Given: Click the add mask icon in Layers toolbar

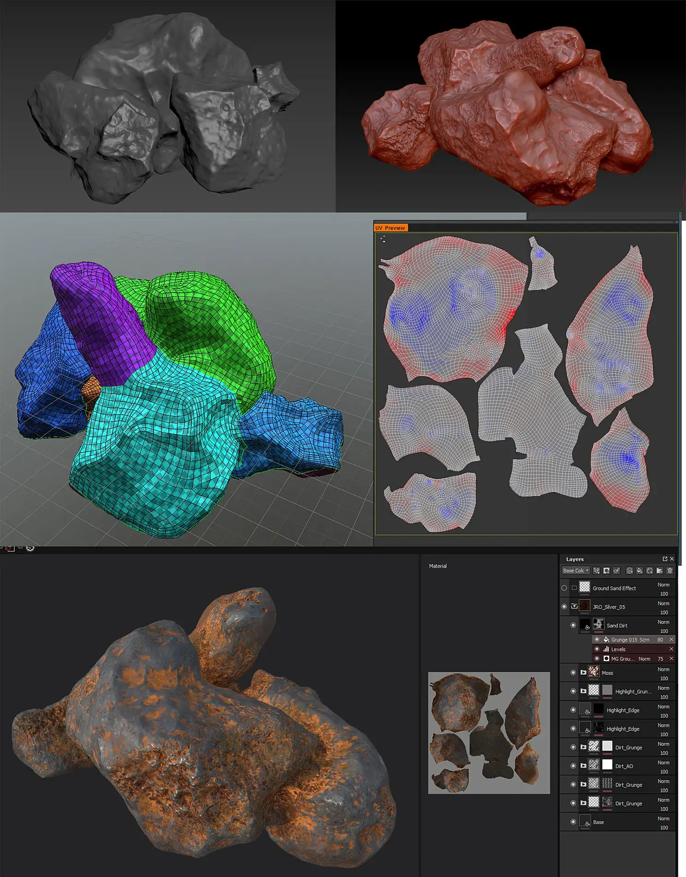Looking at the screenshot, I should pos(607,571).
